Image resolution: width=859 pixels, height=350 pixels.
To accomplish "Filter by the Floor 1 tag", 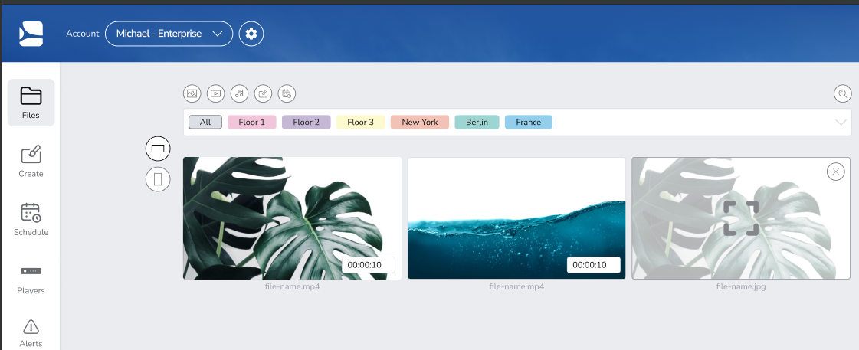I will pos(252,122).
